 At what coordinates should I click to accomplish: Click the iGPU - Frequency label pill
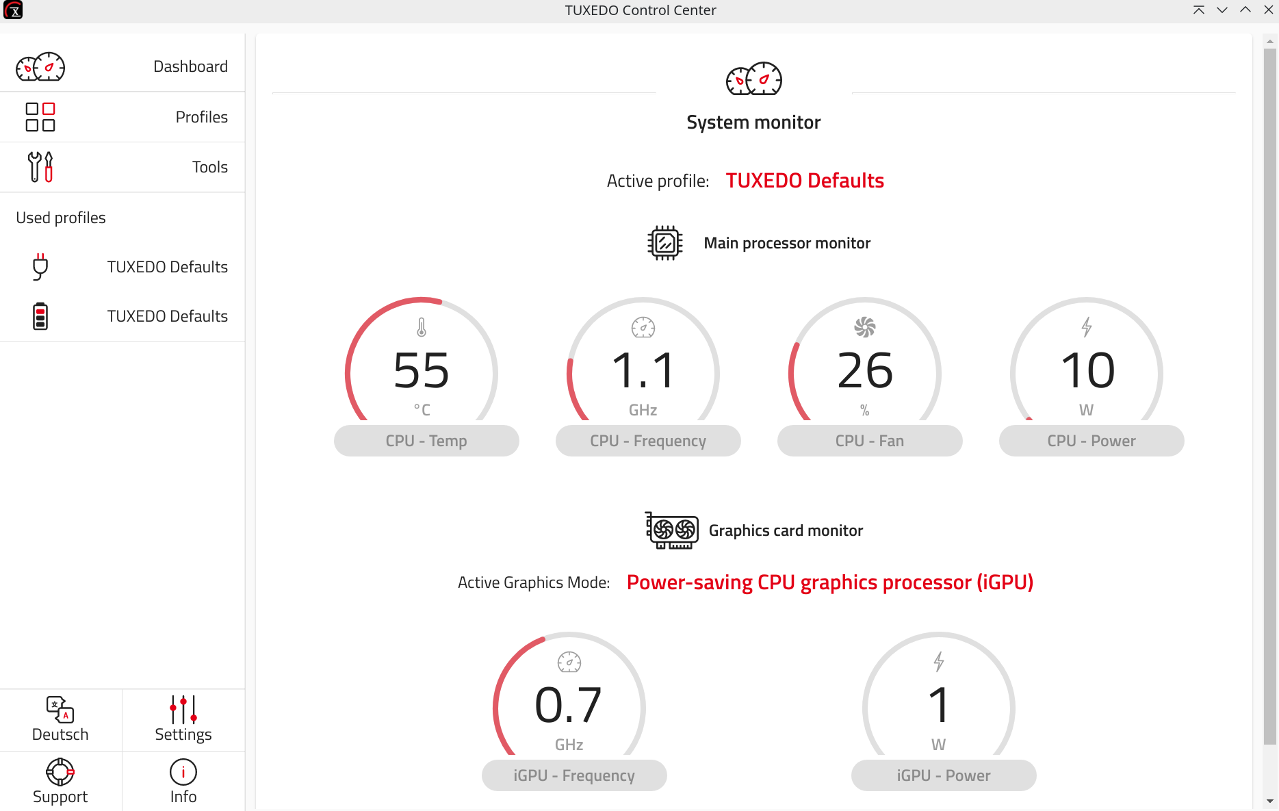pyautogui.click(x=574, y=775)
